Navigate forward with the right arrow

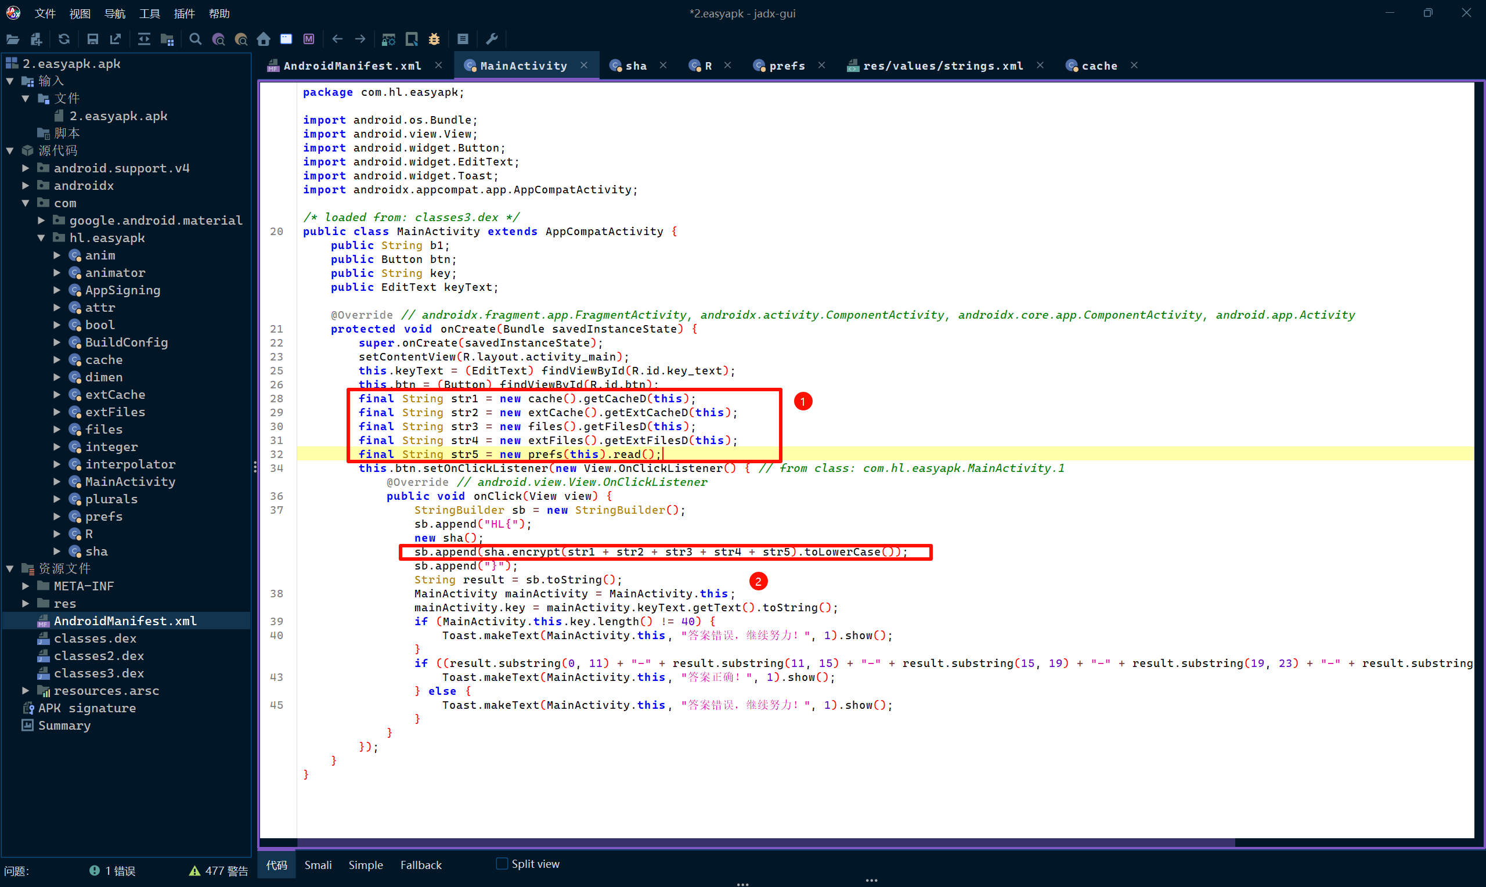(360, 39)
